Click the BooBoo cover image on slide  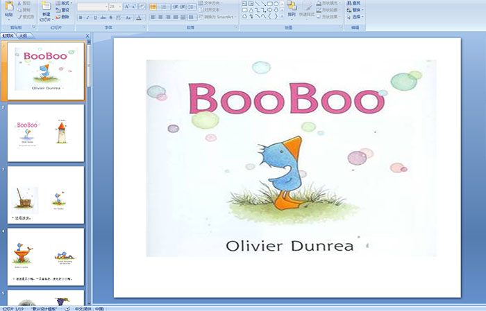[292, 158]
